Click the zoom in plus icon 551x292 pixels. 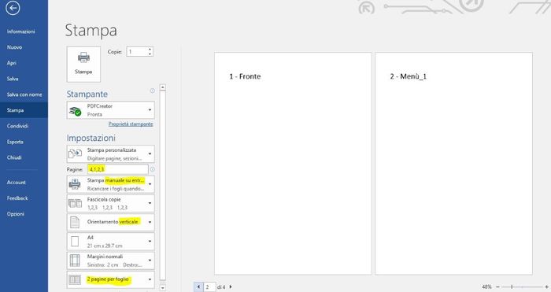click(x=547, y=286)
